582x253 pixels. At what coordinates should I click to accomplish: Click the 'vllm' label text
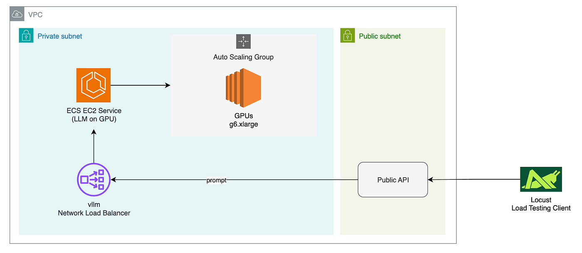(x=94, y=205)
